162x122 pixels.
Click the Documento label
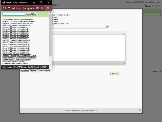tap(25, 71)
